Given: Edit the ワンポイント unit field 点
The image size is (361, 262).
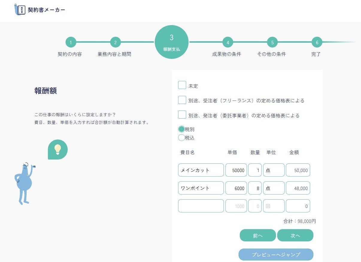Looking at the screenshot, I should click(274, 188).
